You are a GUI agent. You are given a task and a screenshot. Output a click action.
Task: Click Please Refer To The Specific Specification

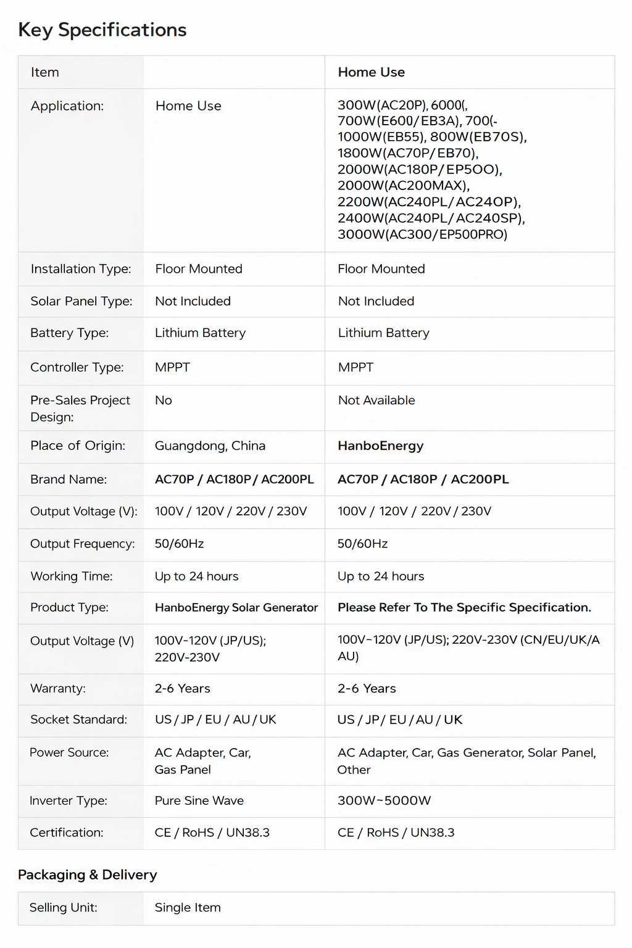464,607
